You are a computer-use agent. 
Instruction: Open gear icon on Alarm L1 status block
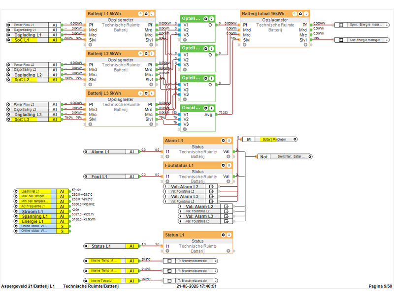[223, 141]
